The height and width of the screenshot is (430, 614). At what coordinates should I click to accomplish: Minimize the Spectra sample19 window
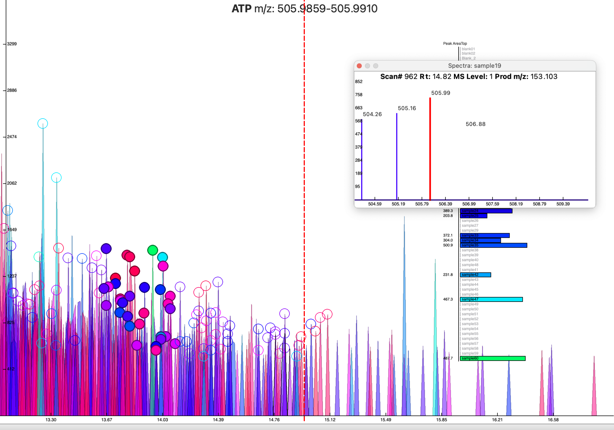[x=368, y=66]
